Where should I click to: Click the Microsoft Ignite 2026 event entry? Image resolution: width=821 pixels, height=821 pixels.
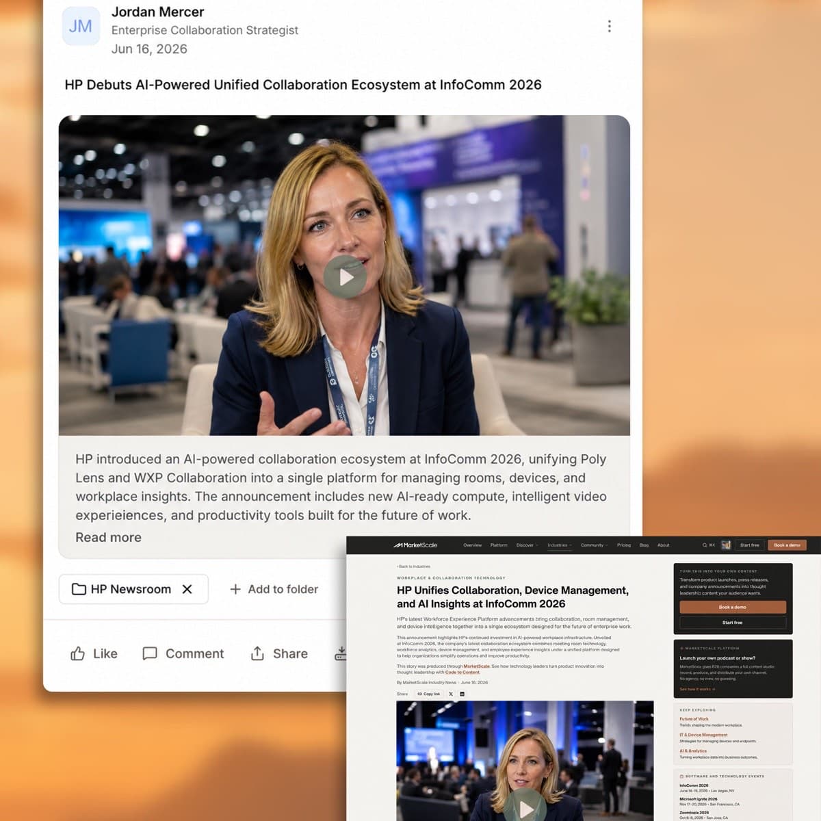[x=709, y=801]
